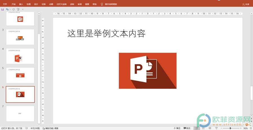Screen dimensions: 253x130
Task: Select slide 6 thumbnail
Action: click(20, 94)
